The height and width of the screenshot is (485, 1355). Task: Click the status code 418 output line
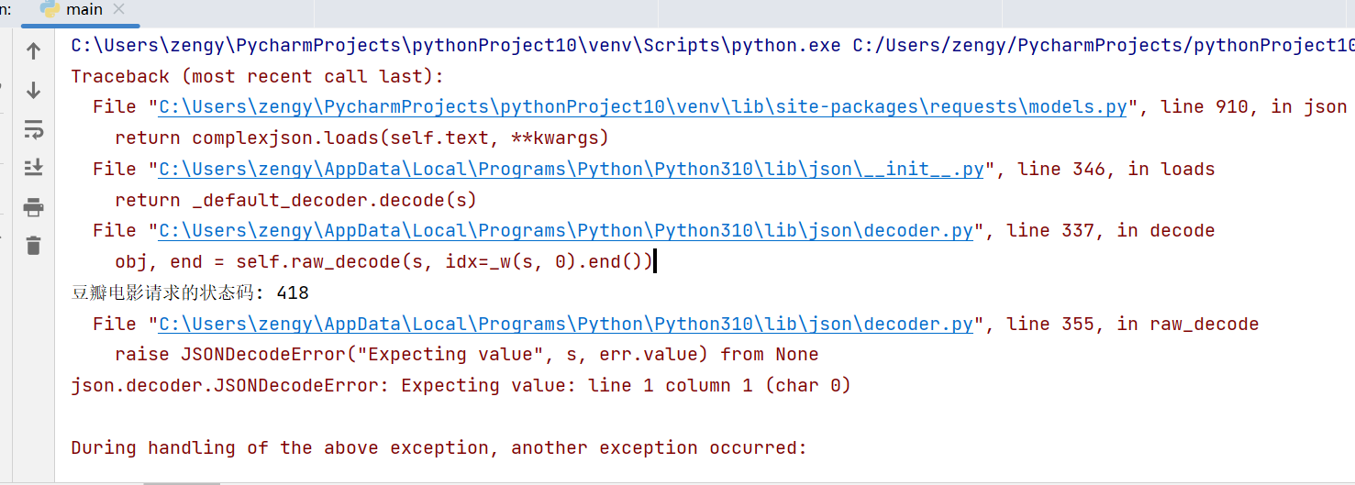[190, 293]
